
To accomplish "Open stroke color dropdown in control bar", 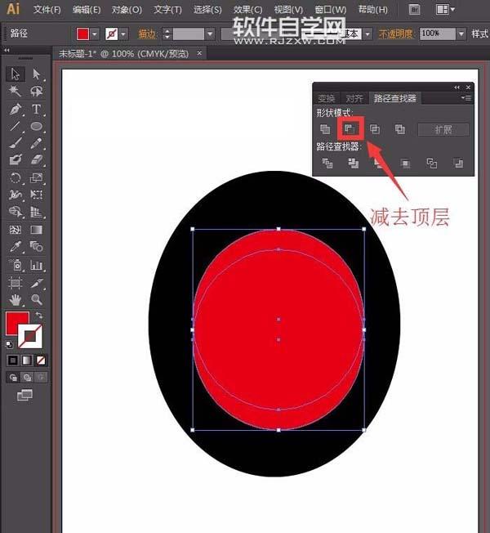I will [123, 34].
